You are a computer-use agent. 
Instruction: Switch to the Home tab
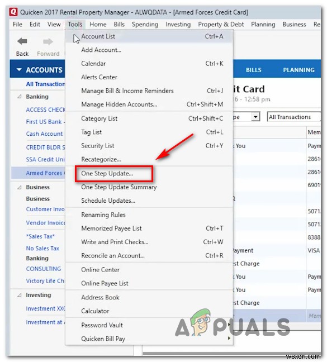[98, 24]
